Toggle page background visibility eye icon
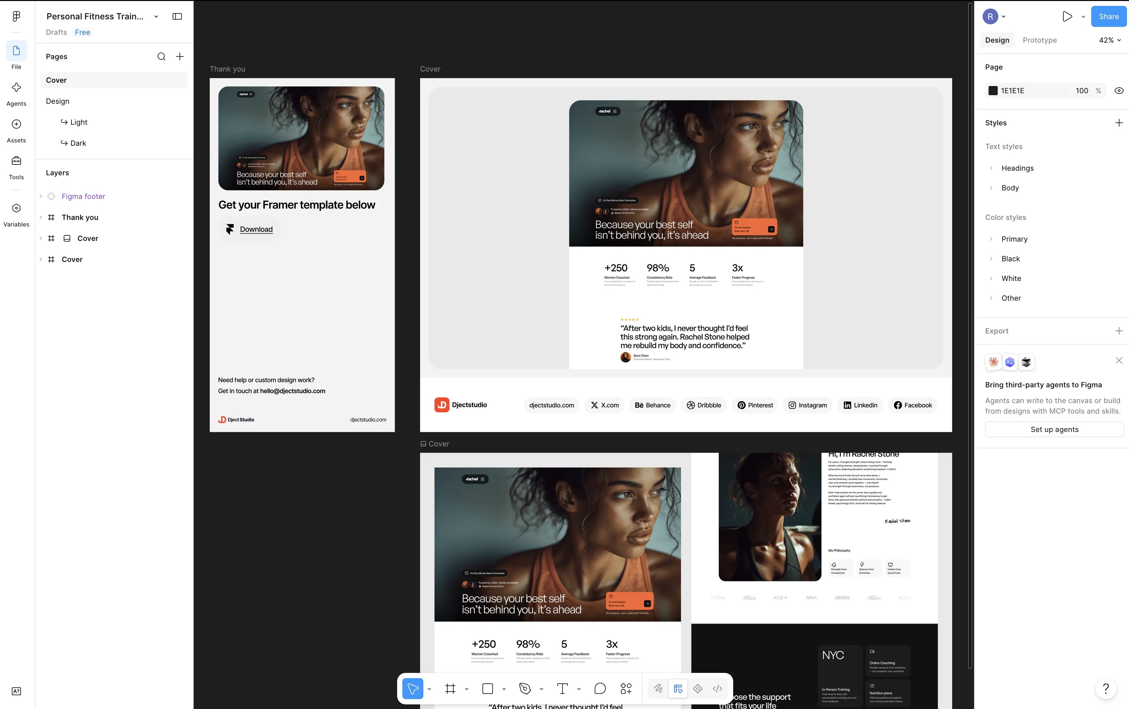The width and height of the screenshot is (1129, 709). click(x=1119, y=91)
